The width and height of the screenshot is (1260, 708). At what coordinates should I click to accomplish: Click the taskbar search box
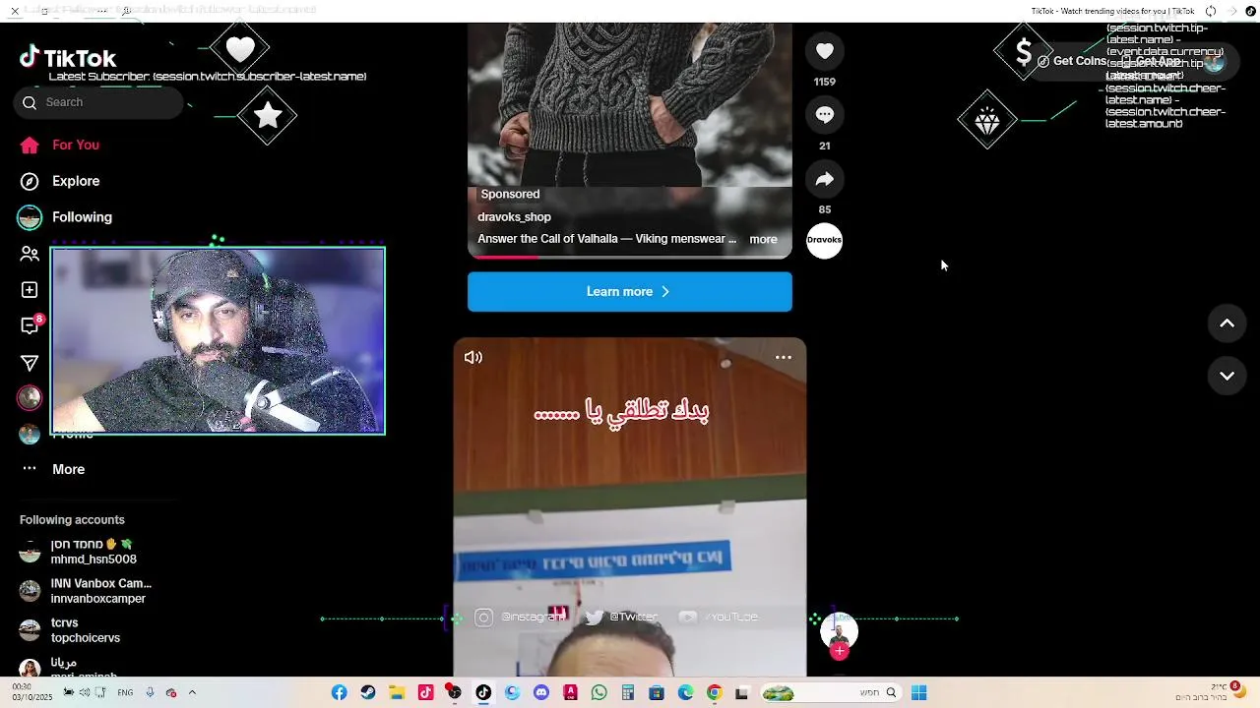(x=832, y=693)
